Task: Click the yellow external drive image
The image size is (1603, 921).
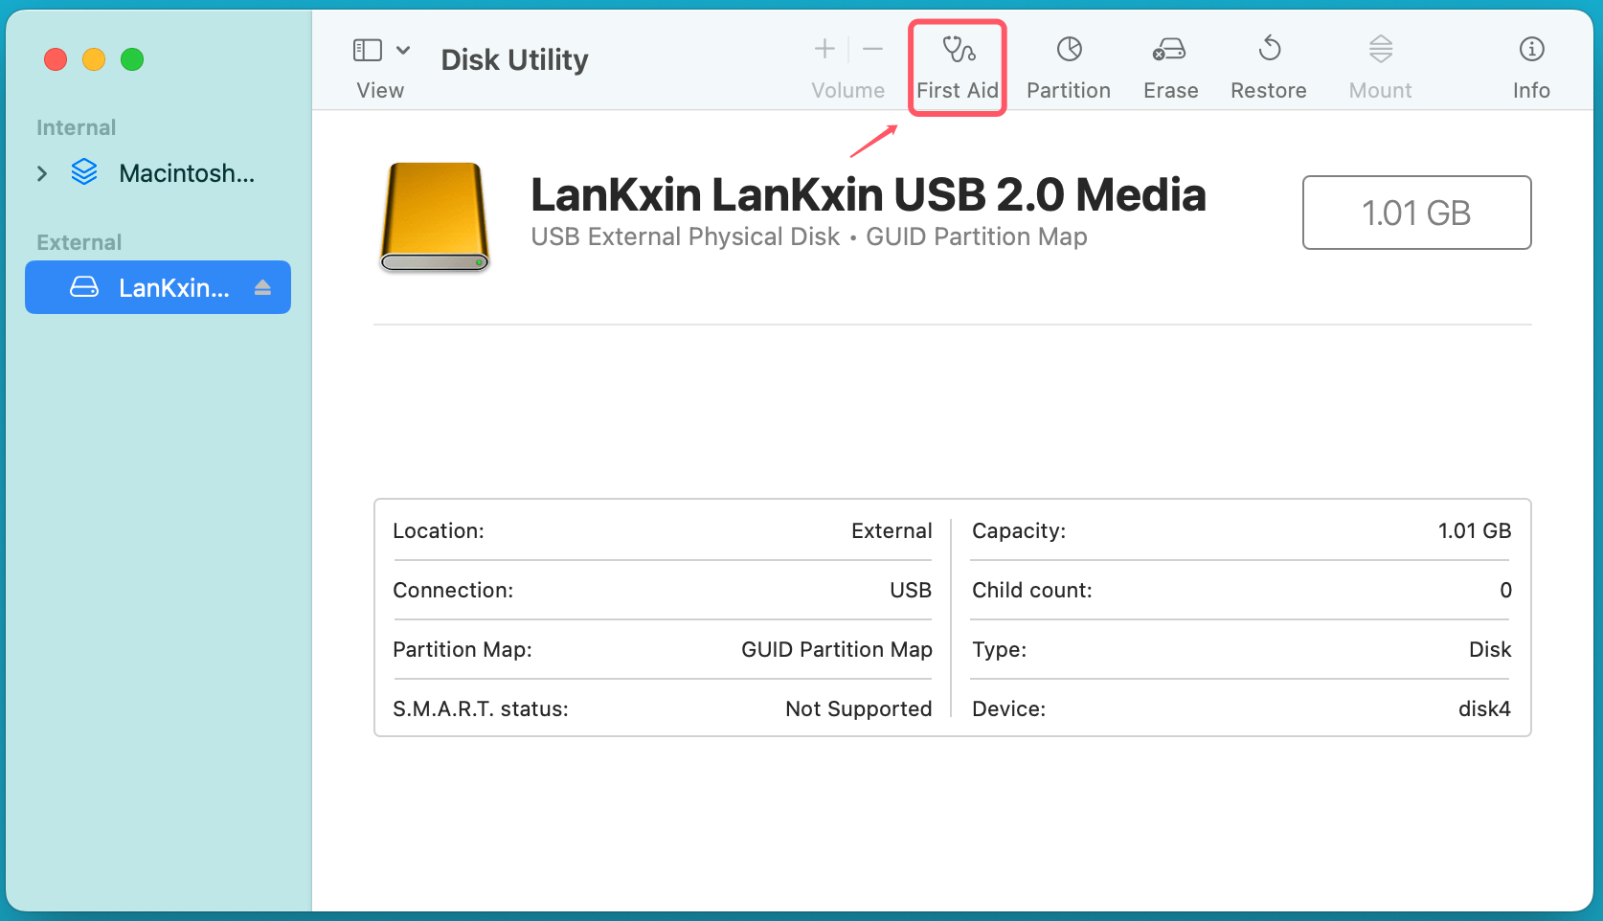Action: pyautogui.click(x=435, y=216)
